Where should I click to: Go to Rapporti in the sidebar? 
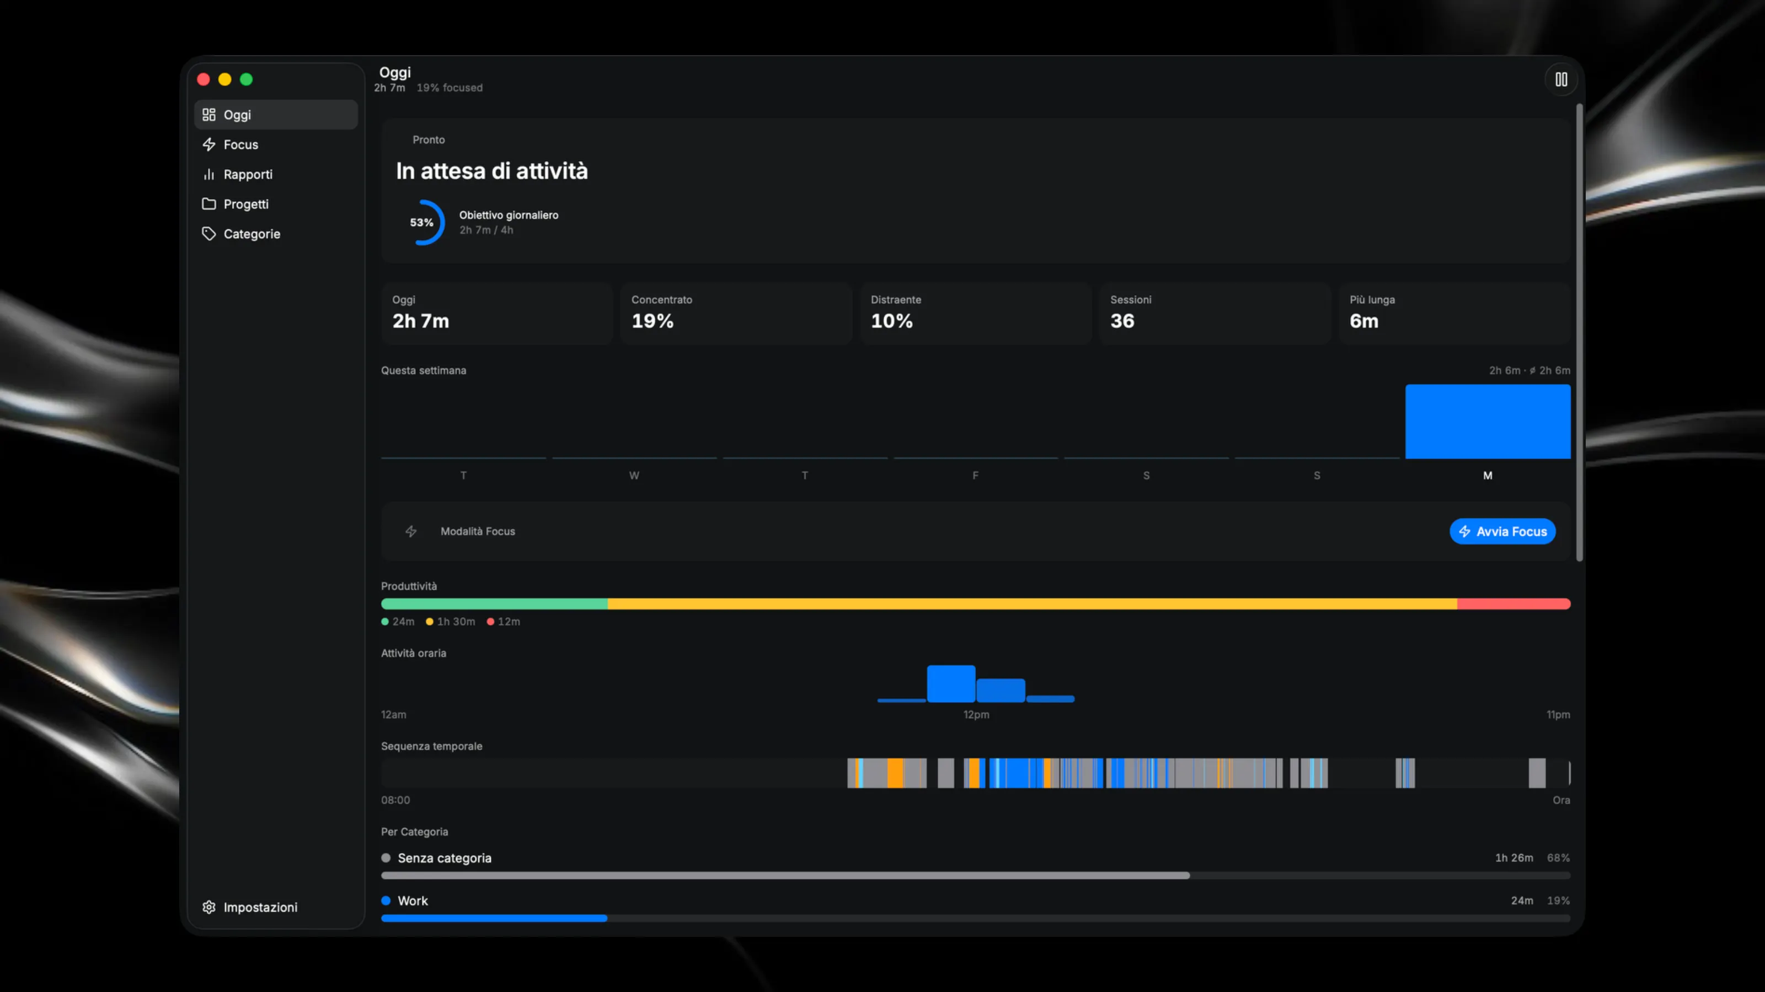[275, 174]
